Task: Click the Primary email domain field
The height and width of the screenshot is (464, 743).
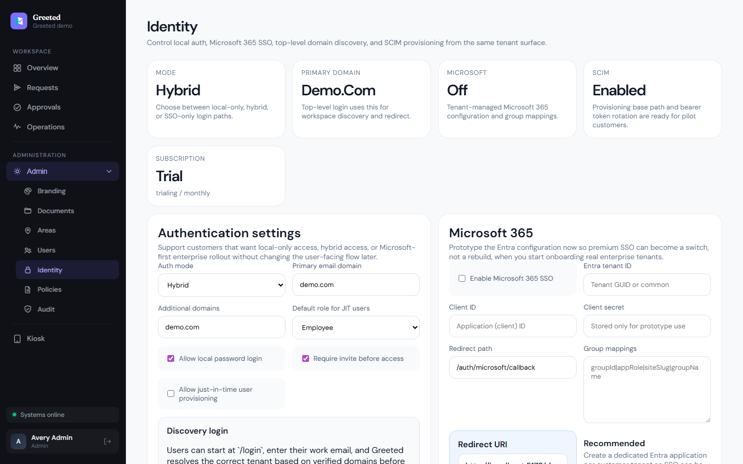Action: 356,285
